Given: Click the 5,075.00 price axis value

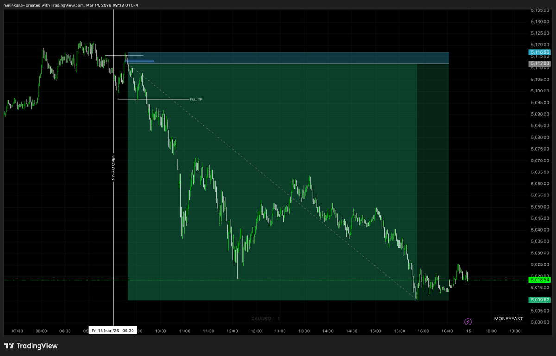Looking at the screenshot, I should (x=540, y=149).
